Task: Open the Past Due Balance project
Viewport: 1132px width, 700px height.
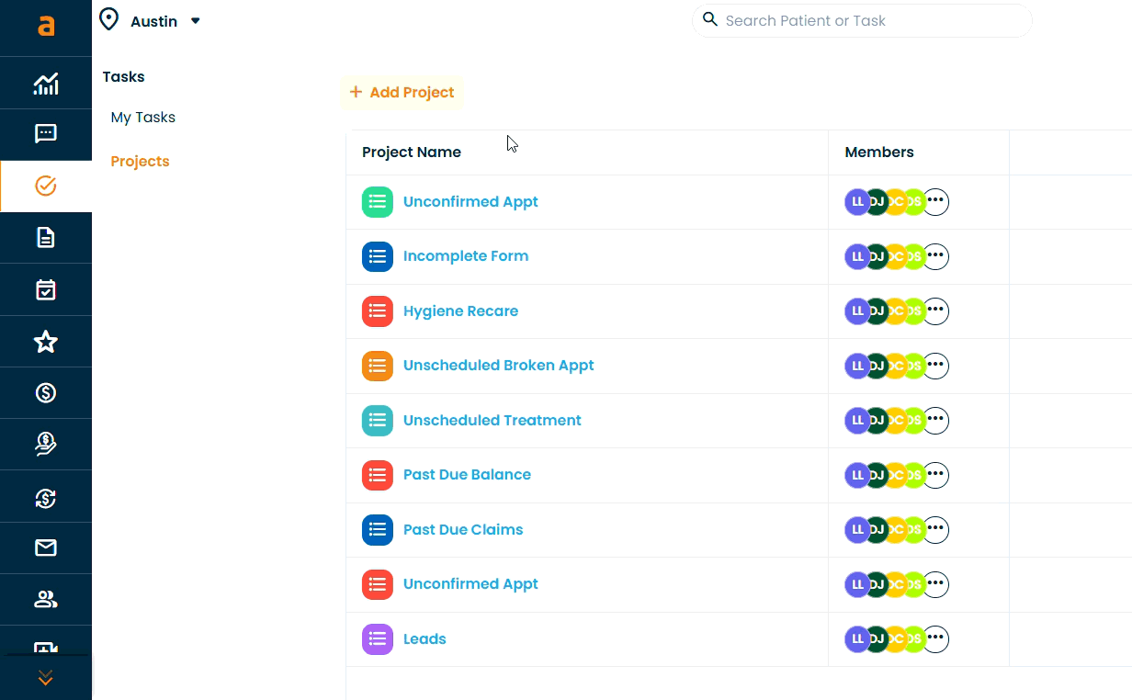Action: coord(467,475)
